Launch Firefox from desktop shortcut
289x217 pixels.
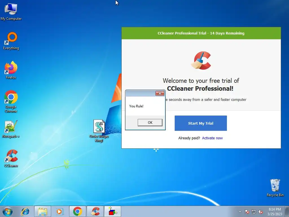[x=11, y=70]
